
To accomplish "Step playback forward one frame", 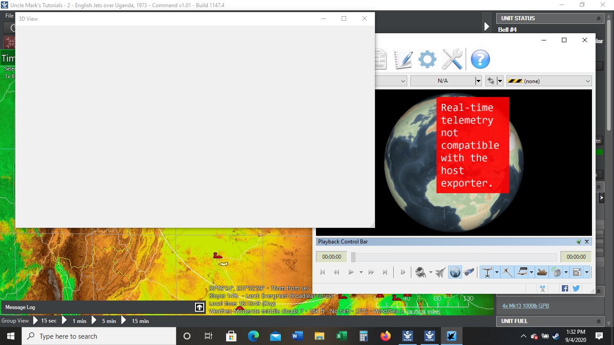I will 403,272.
